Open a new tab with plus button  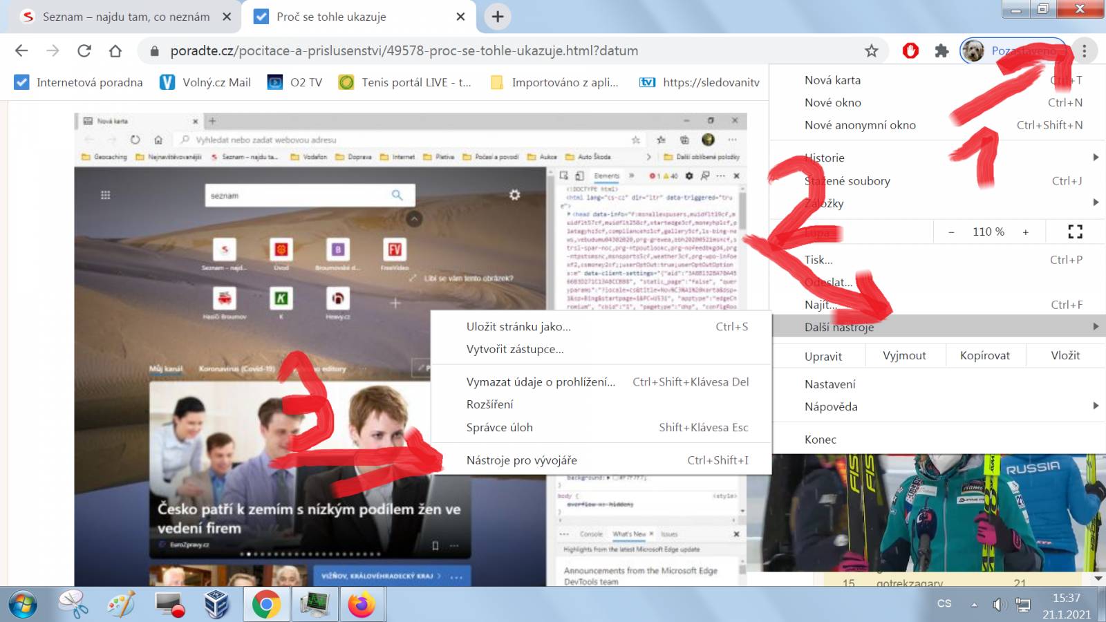click(498, 17)
